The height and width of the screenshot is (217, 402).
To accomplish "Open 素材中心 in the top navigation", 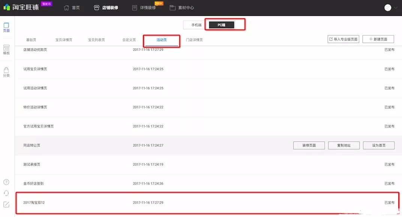I will pyautogui.click(x=182, y=7).
